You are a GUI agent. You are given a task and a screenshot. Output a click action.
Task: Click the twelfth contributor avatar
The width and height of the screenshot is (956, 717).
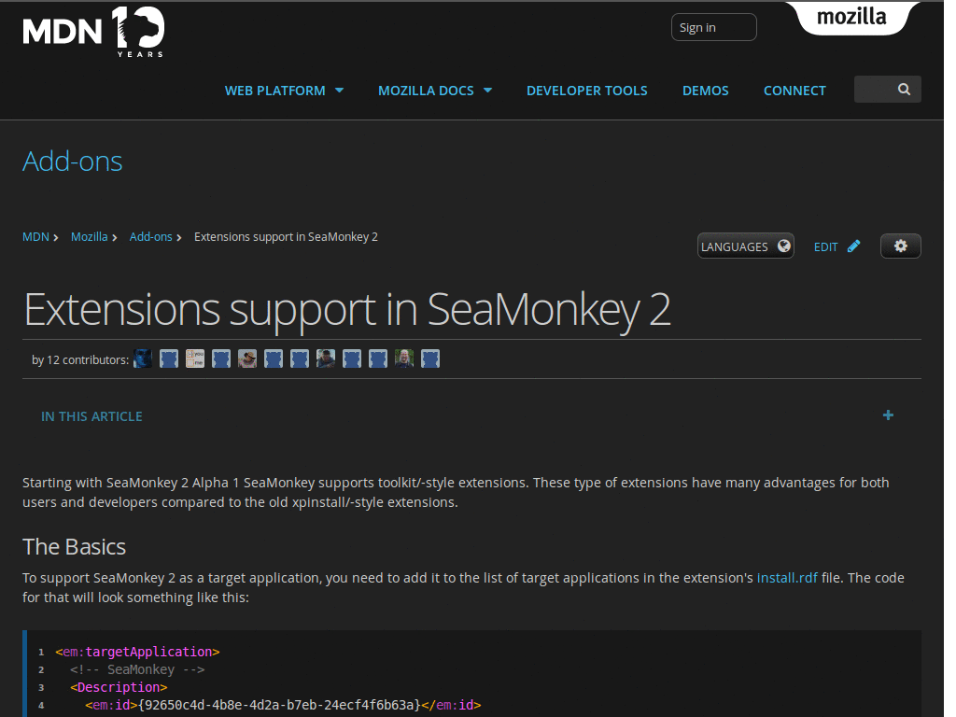point(431,358)
